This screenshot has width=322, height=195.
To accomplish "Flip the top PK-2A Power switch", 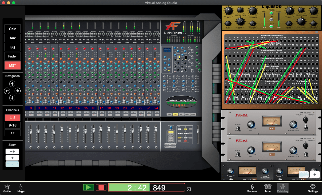I will pyautogui.click(x=306, y=127).
